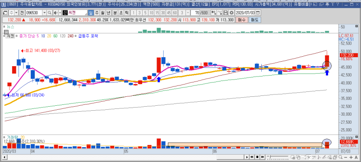
Task: Open the calendar date picker icon
Action: (x=258, y=13)
